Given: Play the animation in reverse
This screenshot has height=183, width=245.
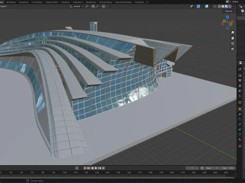Looking at the screenshot, I should click(x=92, y=168).
